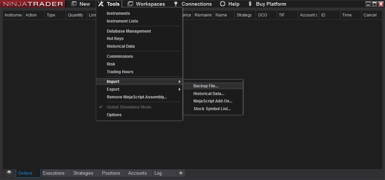
Task: Toggle Global Simulation Mode checkmark
Action: 101,107
